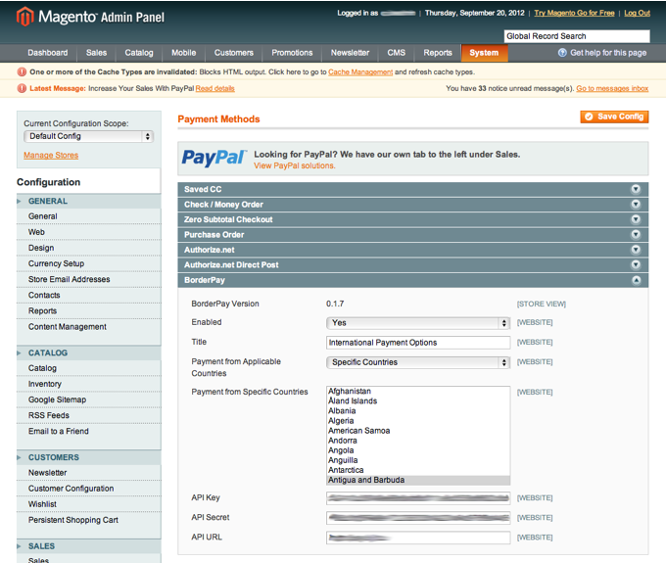The image size is (666, 563).
Task: Open the Current Configuration Scope dropdown
Action: [x=88, y=136]
